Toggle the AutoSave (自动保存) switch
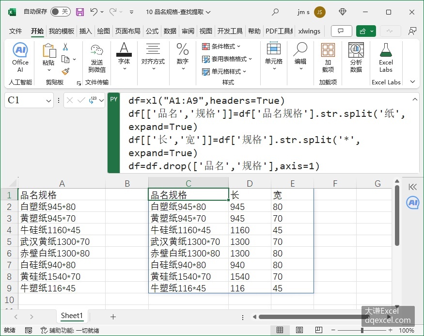Viewport: 424px width, 336px height. pyautogui.click(x=61, y=12)
